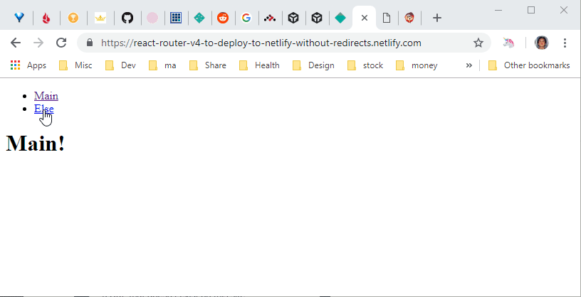Screen dimensions: 581x297
Task: Click the Main link
Action: pyautogui.click(x=46, y=95)
